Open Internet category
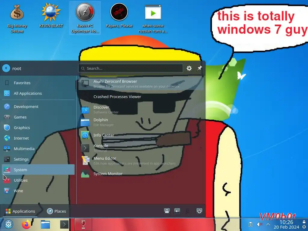The width and height of the screenshot is (308, 231). (x=38, y=138)
